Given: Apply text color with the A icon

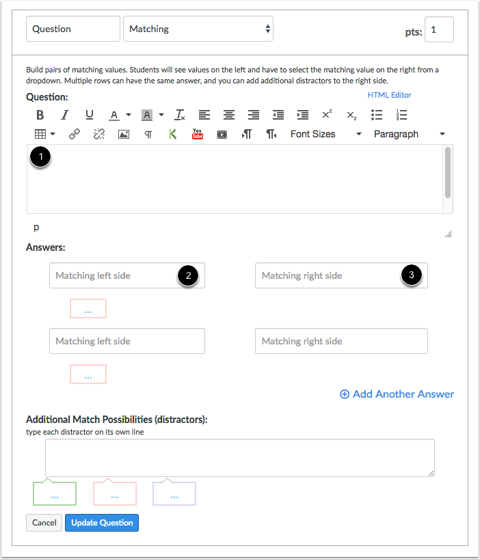Looking at the screenshot, I should [114, 115].
